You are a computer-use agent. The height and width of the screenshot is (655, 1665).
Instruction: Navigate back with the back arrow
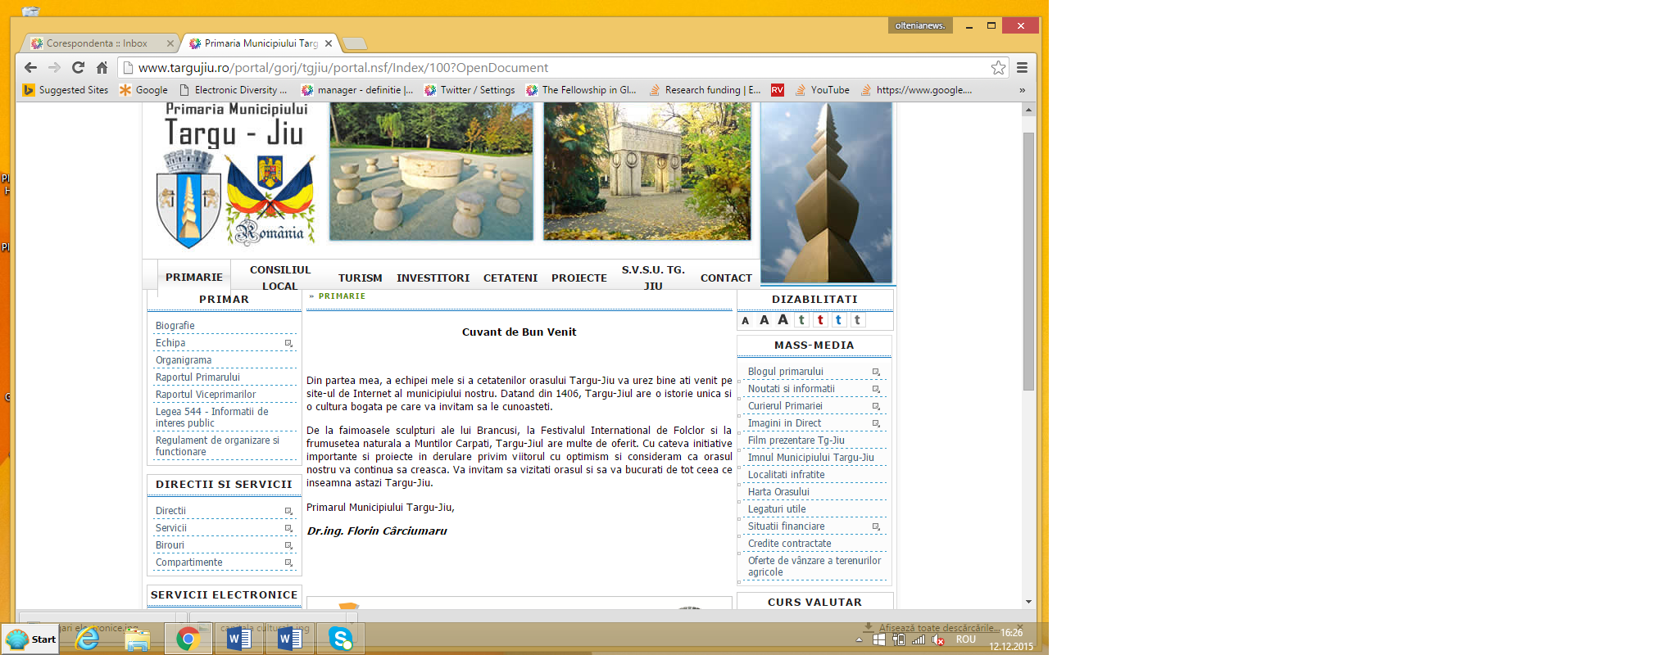coord(30,68)
